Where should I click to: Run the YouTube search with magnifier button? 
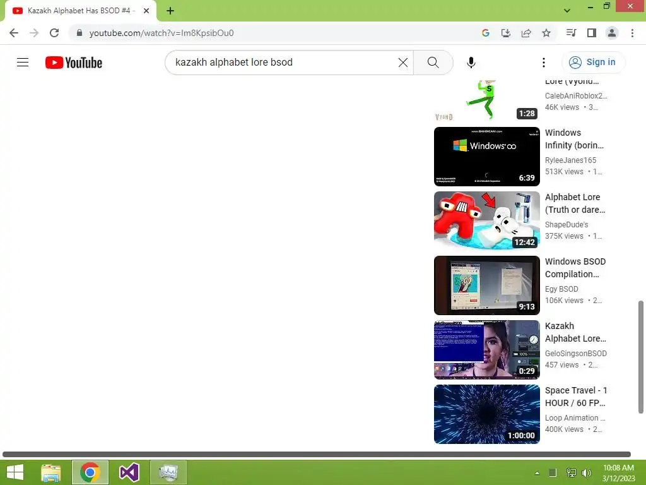point(433,63)
